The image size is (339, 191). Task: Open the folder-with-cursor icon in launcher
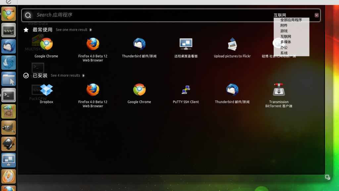click(9, 79)
